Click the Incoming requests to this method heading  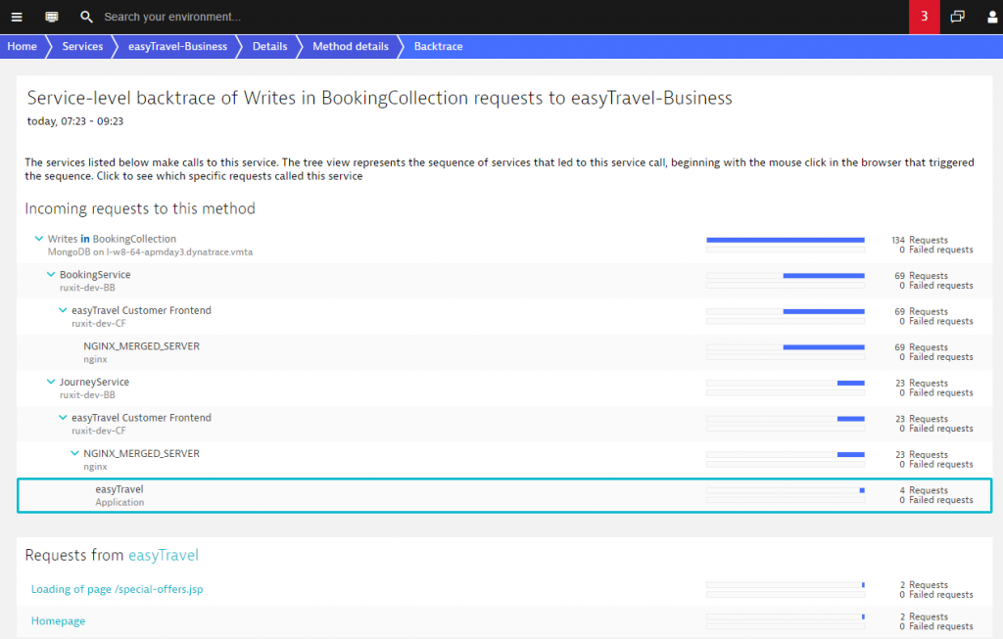pyautogui.click(x=140, y=208)
